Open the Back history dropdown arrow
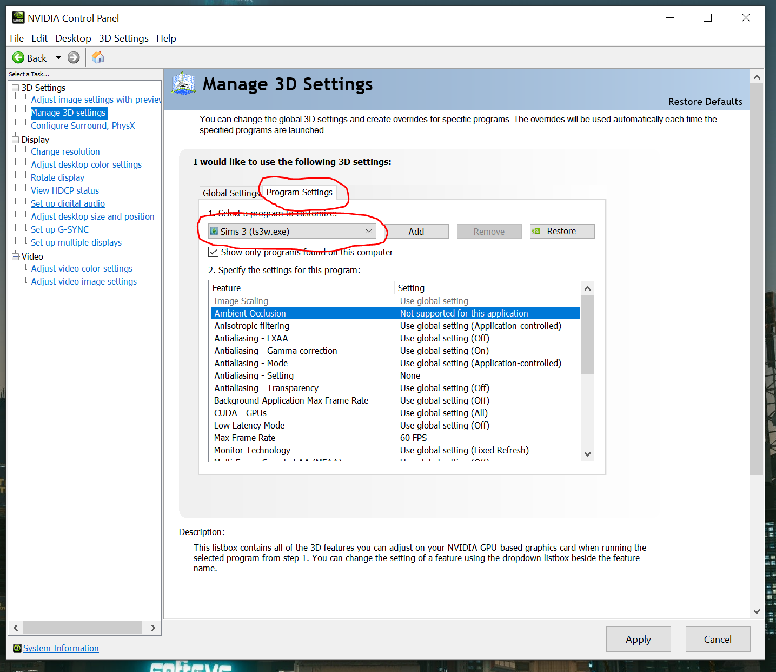Viewport: 776px width, 672px height. [58, 57]
